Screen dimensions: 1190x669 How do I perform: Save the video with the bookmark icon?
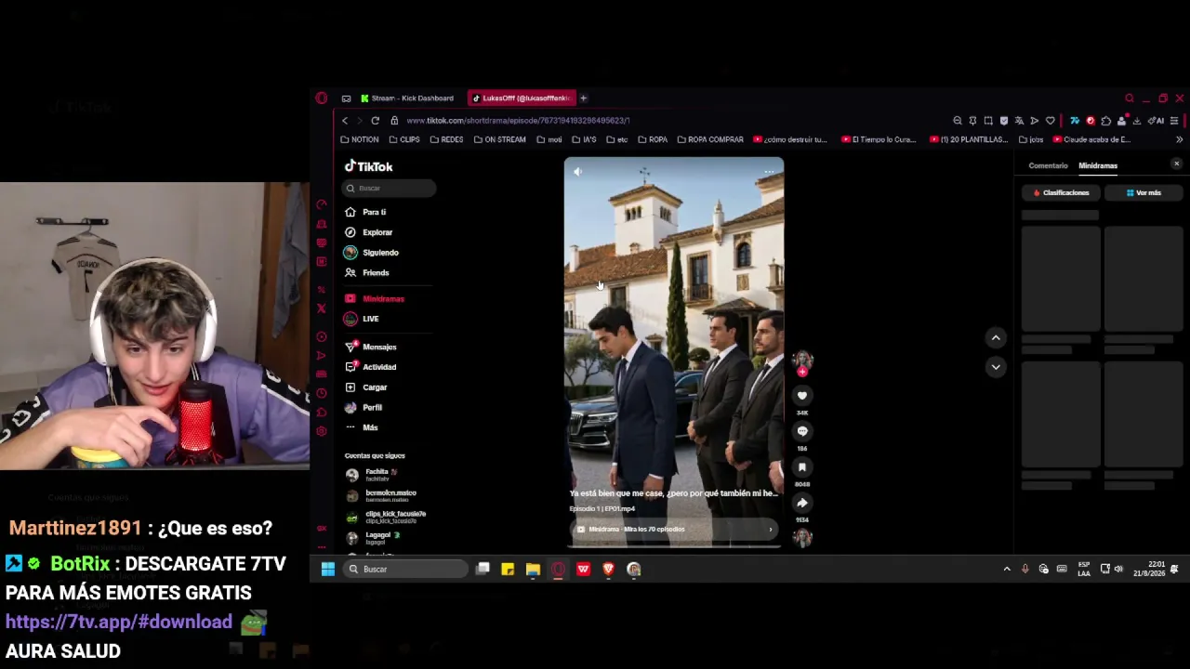click(802, 467)
